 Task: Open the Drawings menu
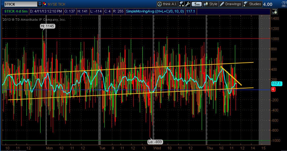point(231,4)
